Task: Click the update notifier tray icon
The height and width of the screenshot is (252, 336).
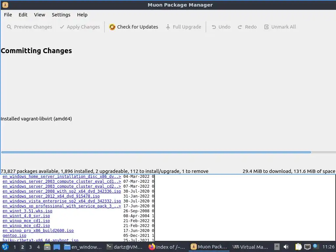Action: (316, 246)
